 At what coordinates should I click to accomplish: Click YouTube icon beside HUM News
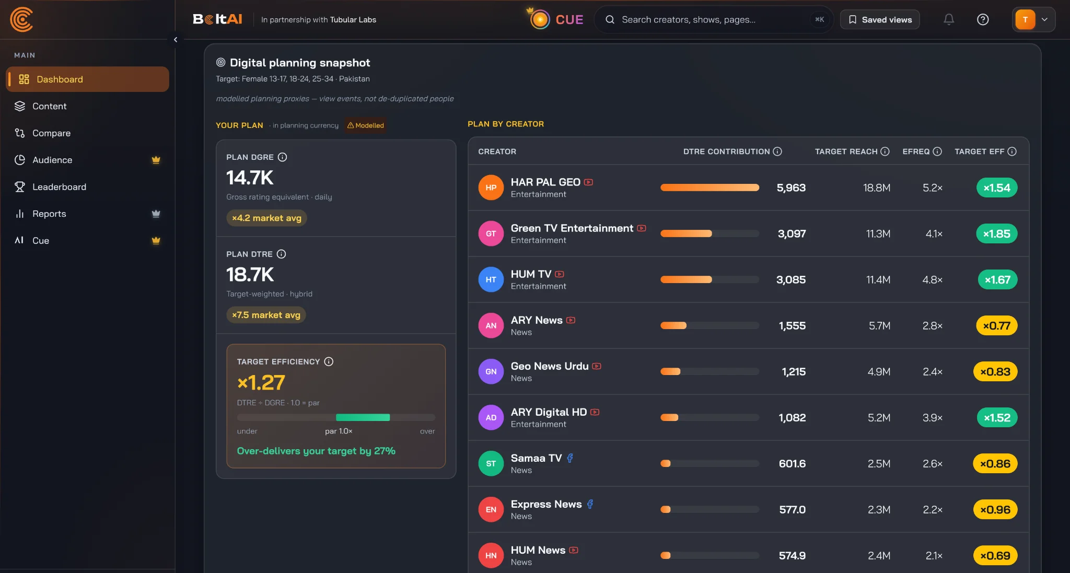pos(574,550)
